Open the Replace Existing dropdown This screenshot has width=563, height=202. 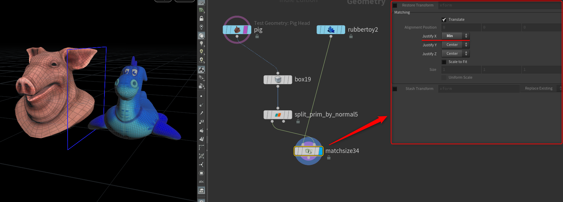click(541, 89)
